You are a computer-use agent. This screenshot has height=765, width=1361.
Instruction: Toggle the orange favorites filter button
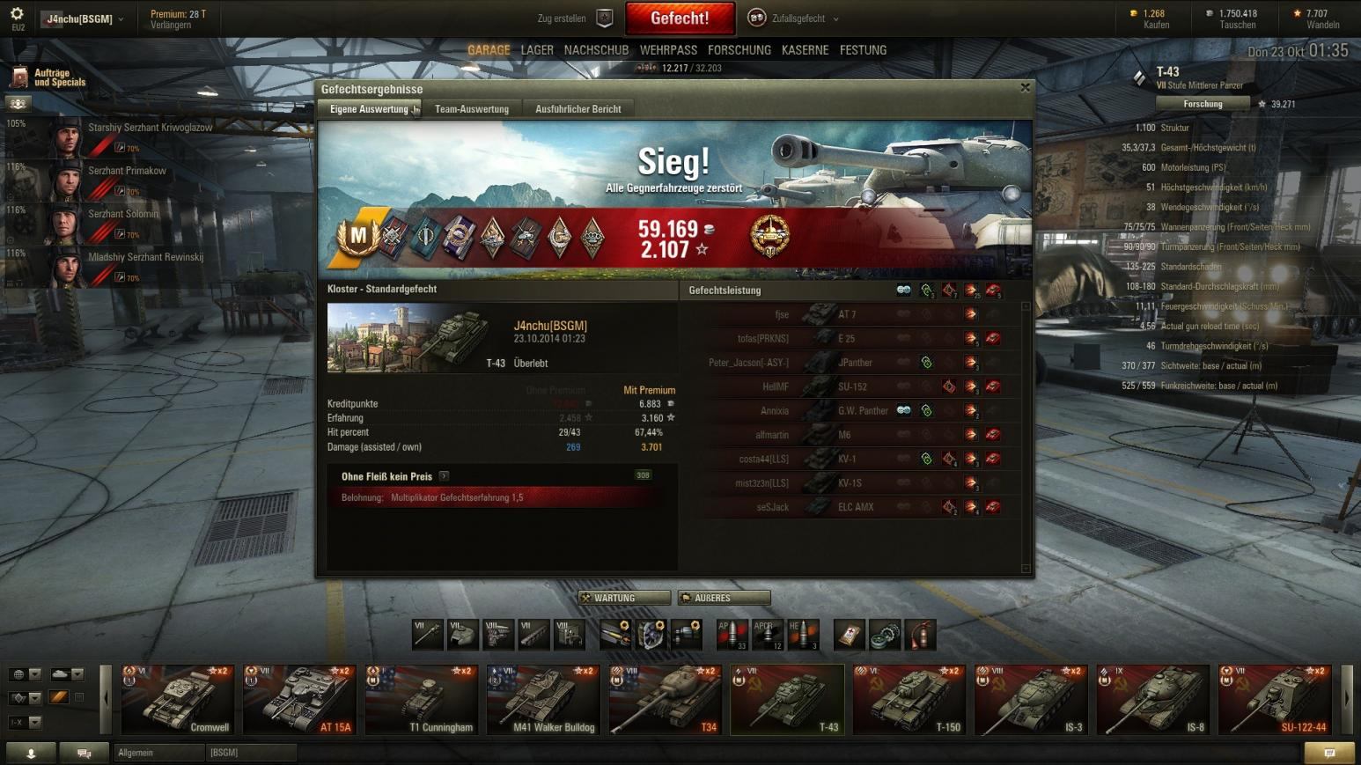pos(58,698)
